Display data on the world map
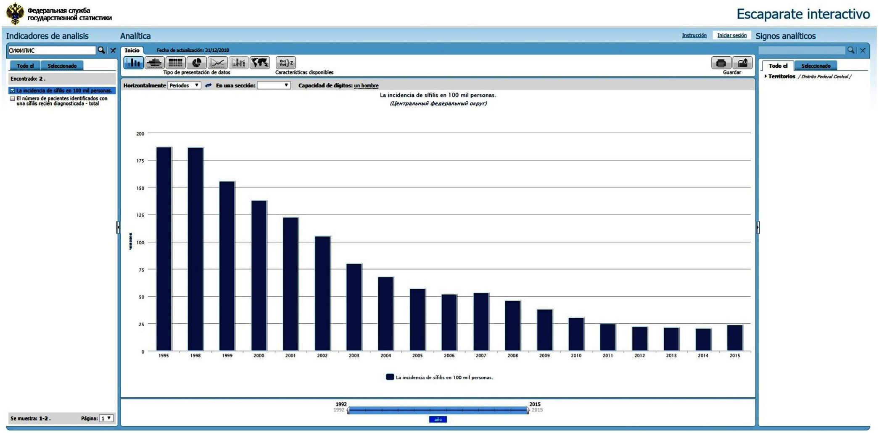Viewport: 879px width, 433px height. point(260,63)
